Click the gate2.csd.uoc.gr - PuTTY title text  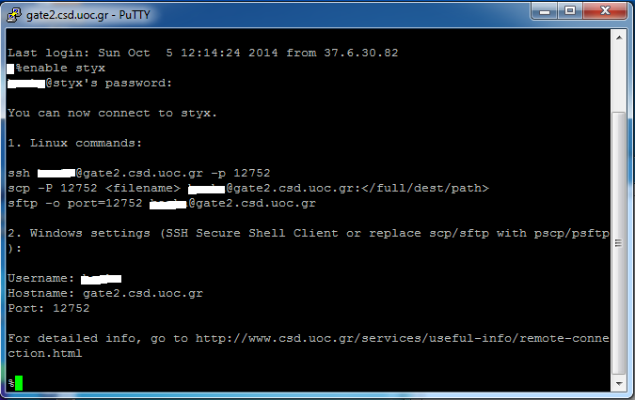[x=87, y=15]
